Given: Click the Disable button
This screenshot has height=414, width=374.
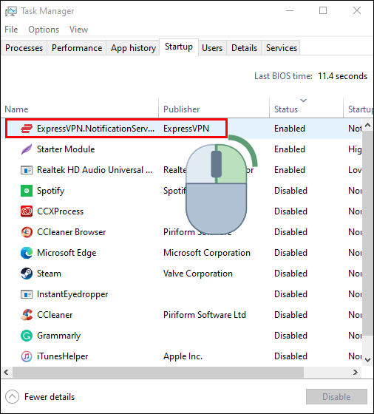Looking at the screenshot, I should click(x=336, y=396).
